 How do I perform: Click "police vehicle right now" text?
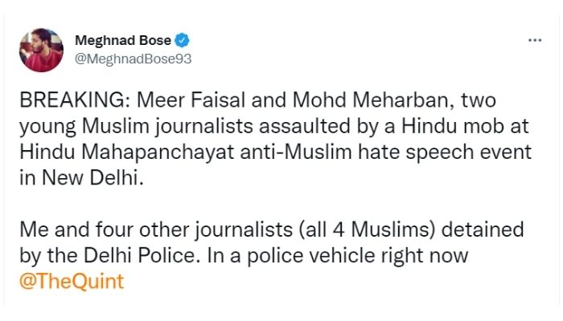pyautogui.click(x=358, y=255)
